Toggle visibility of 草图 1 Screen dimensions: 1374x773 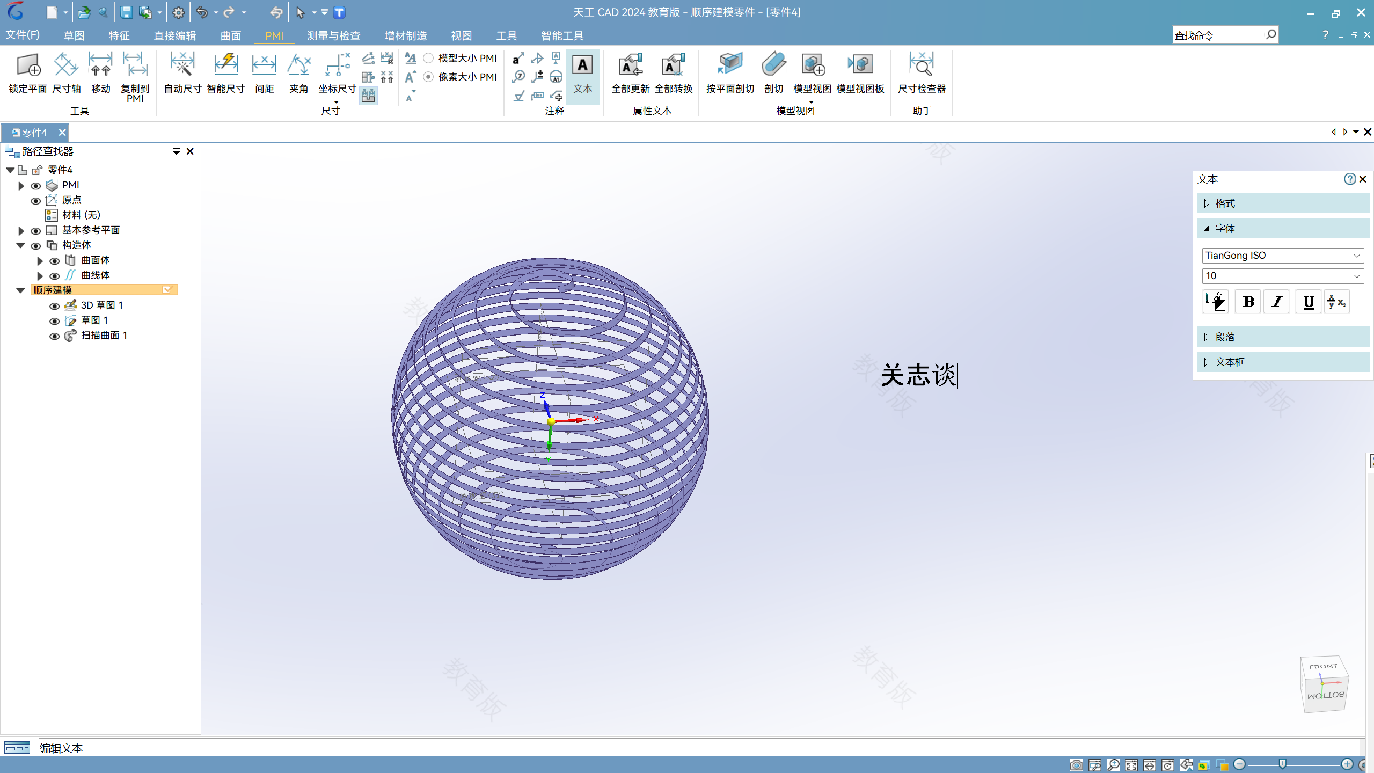click(x=54, y=321)
